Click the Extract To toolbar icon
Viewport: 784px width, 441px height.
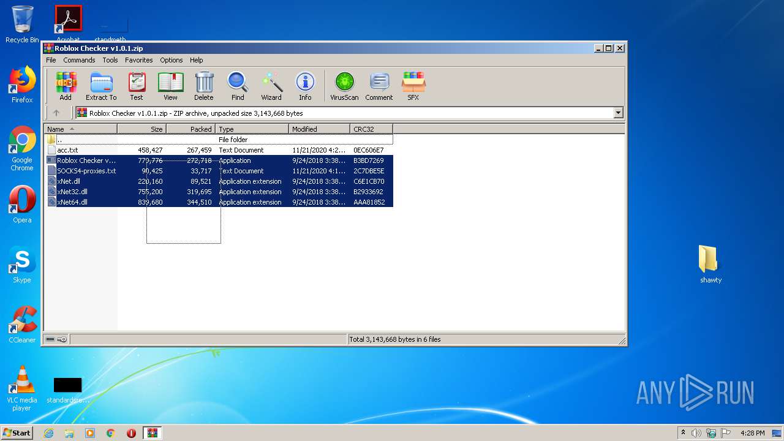101,86
